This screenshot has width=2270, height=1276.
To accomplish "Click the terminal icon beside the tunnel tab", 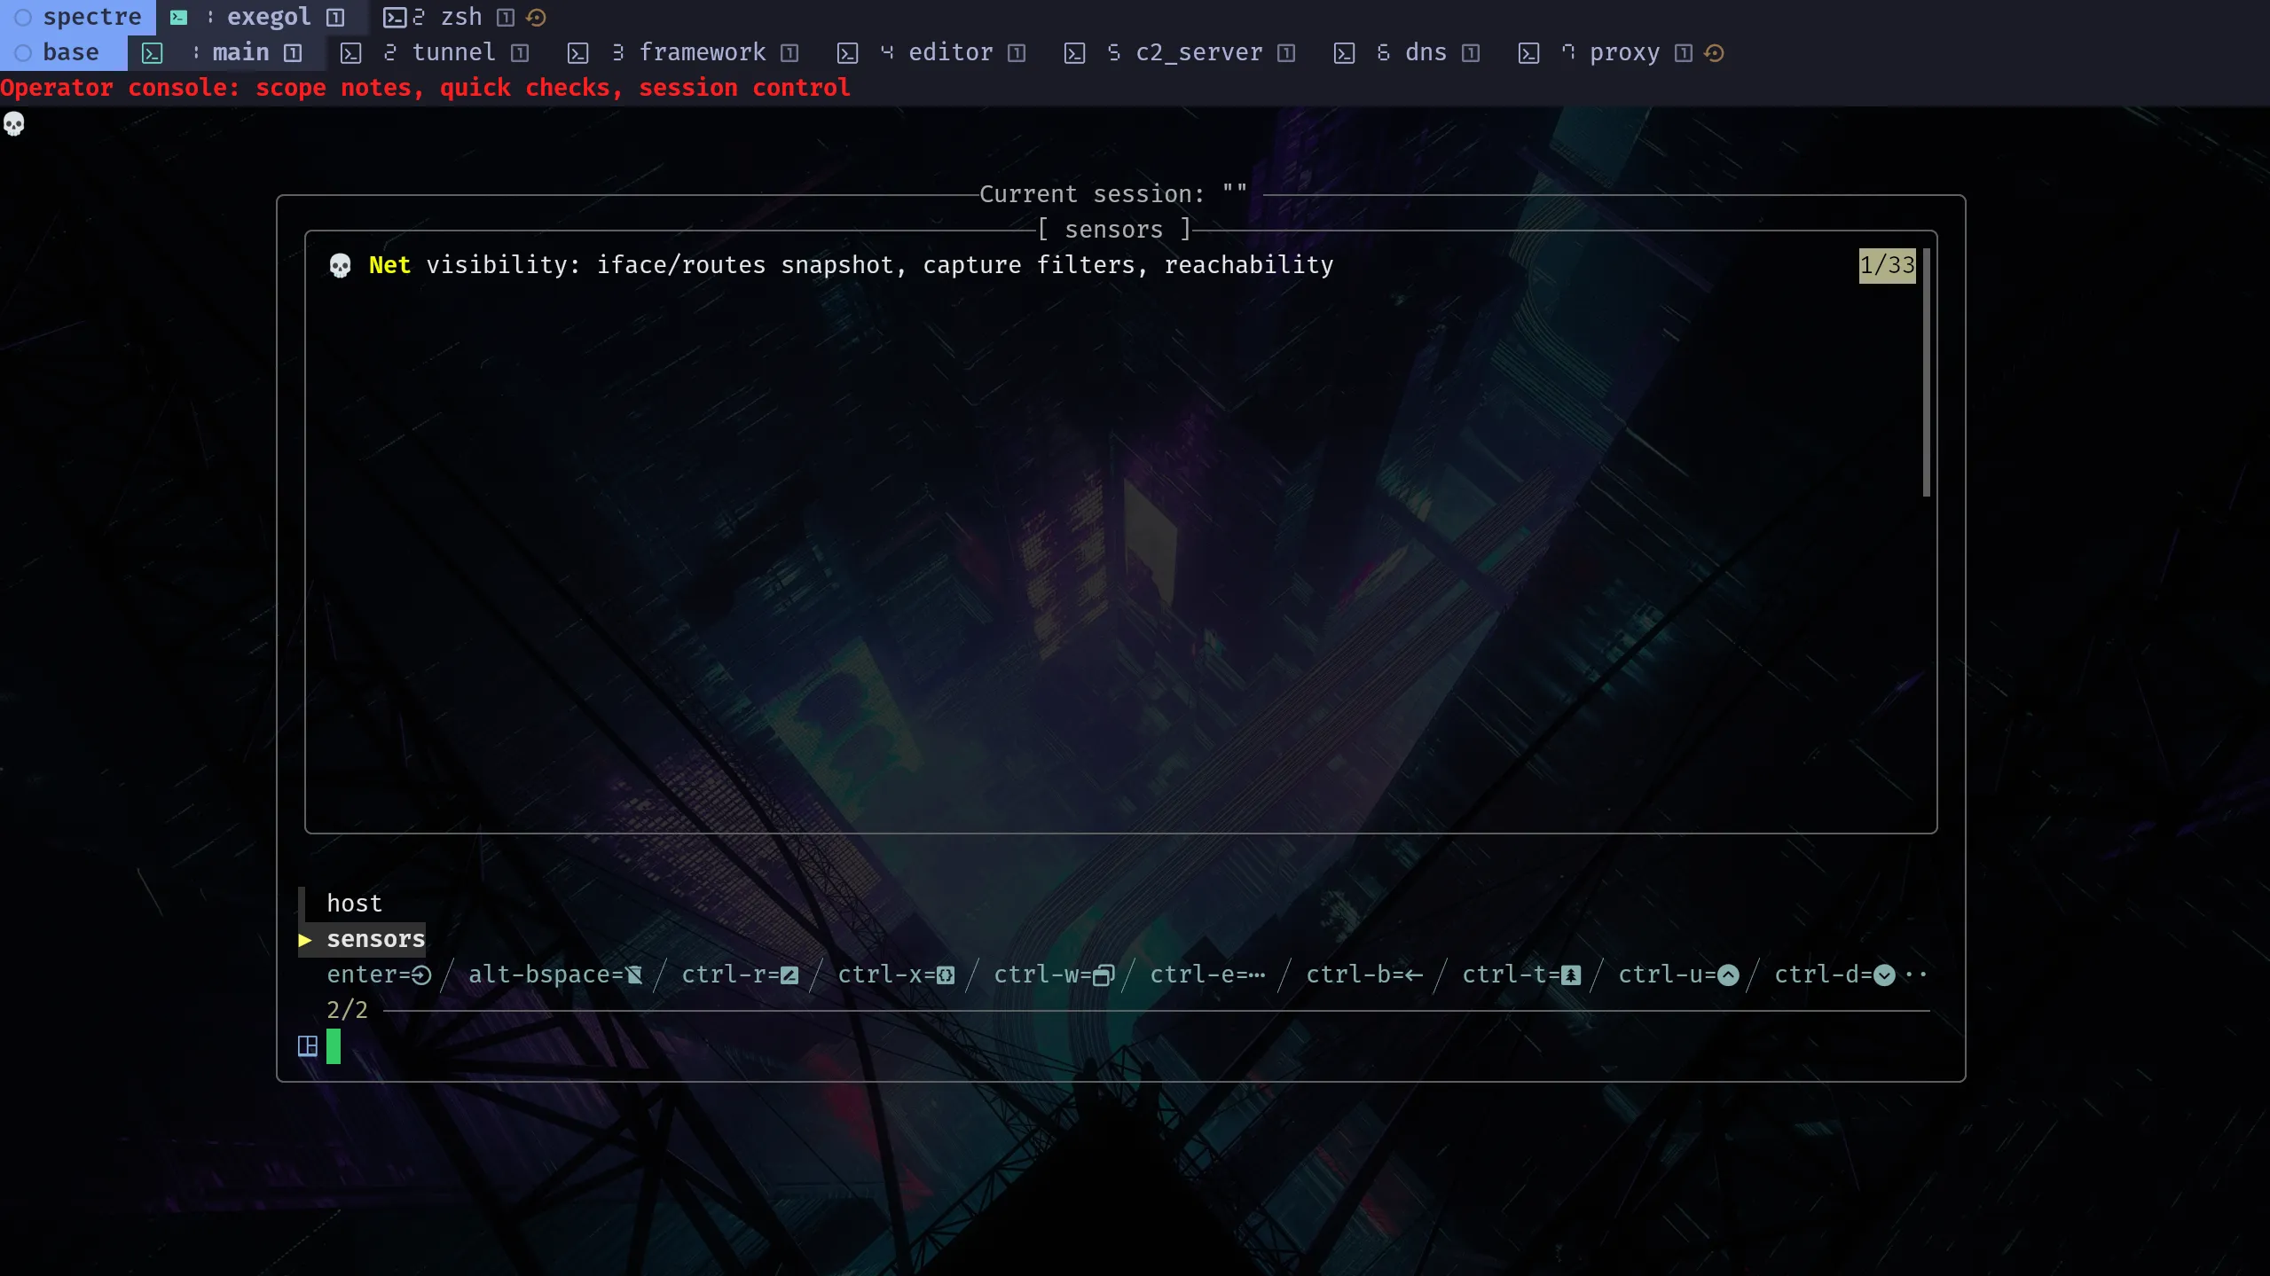I will [352, 53].
